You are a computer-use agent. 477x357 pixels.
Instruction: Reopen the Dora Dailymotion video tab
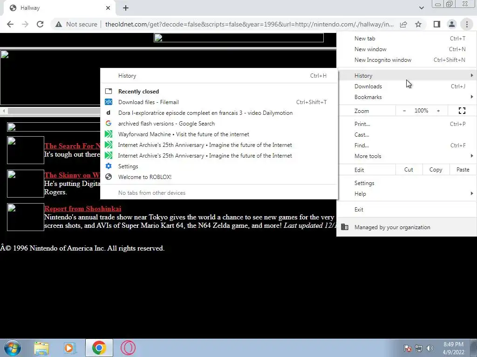tap(219, 112)
